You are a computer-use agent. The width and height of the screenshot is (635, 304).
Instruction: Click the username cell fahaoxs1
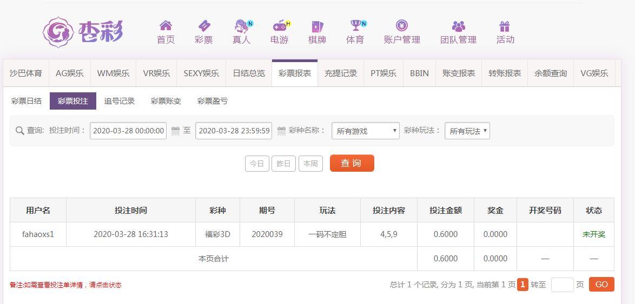click(x=38, y=234)
